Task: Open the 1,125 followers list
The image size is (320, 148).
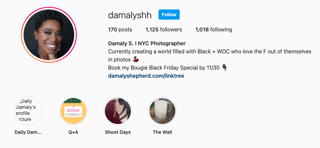Action: pos(164,30)
